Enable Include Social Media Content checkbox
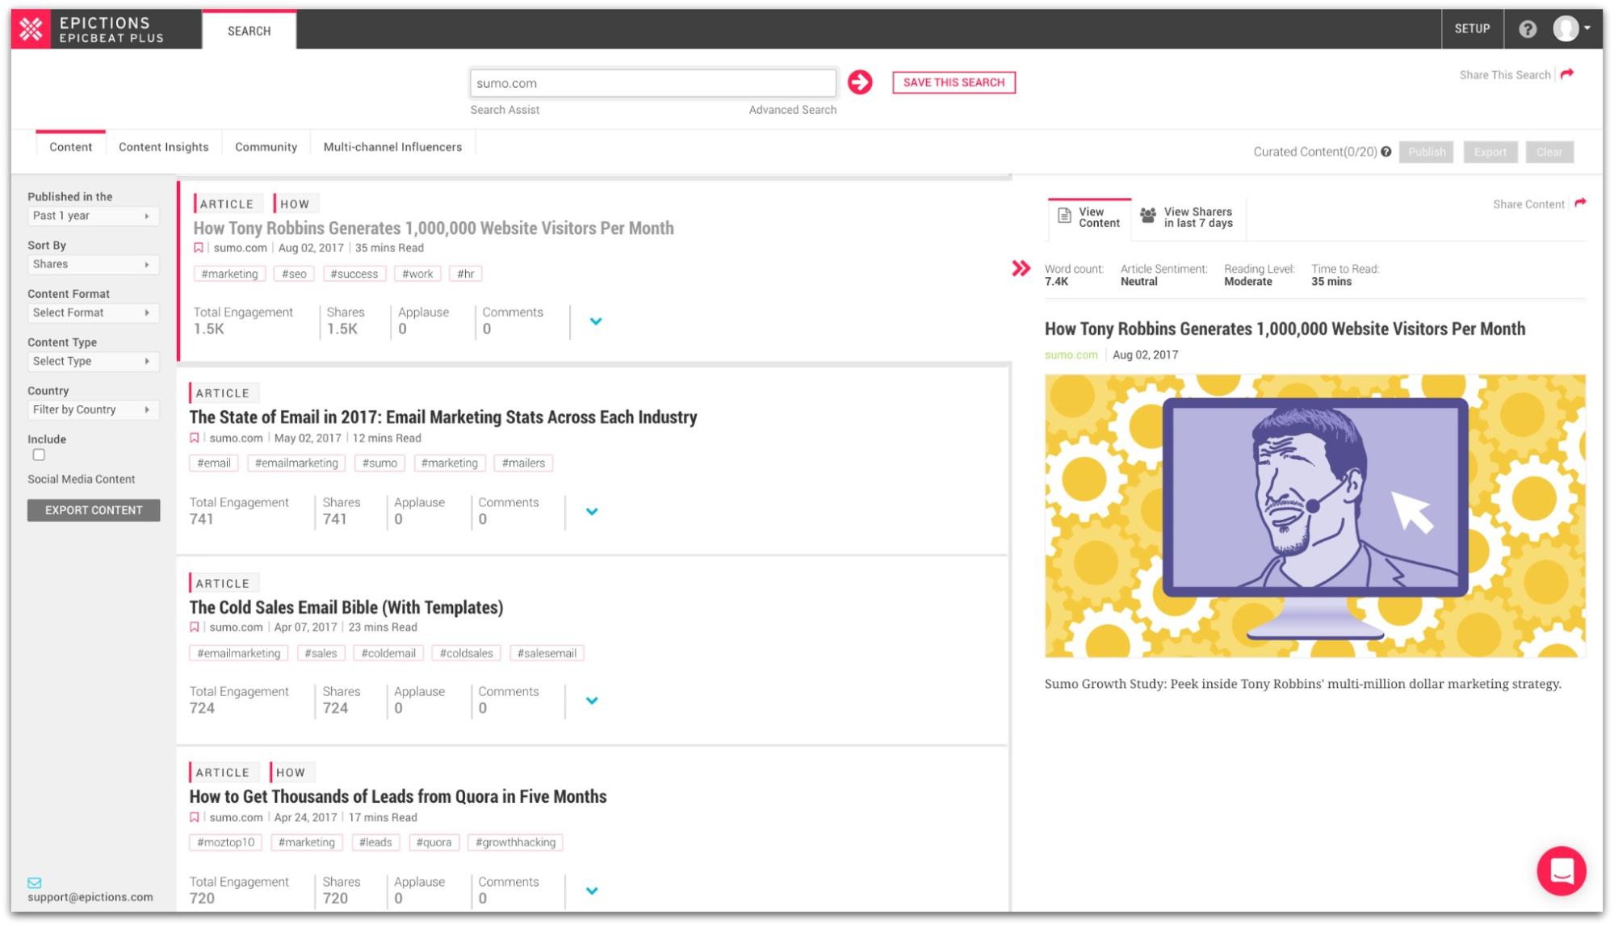Screen dimensions: 1614x927 [x=39, y=455]
